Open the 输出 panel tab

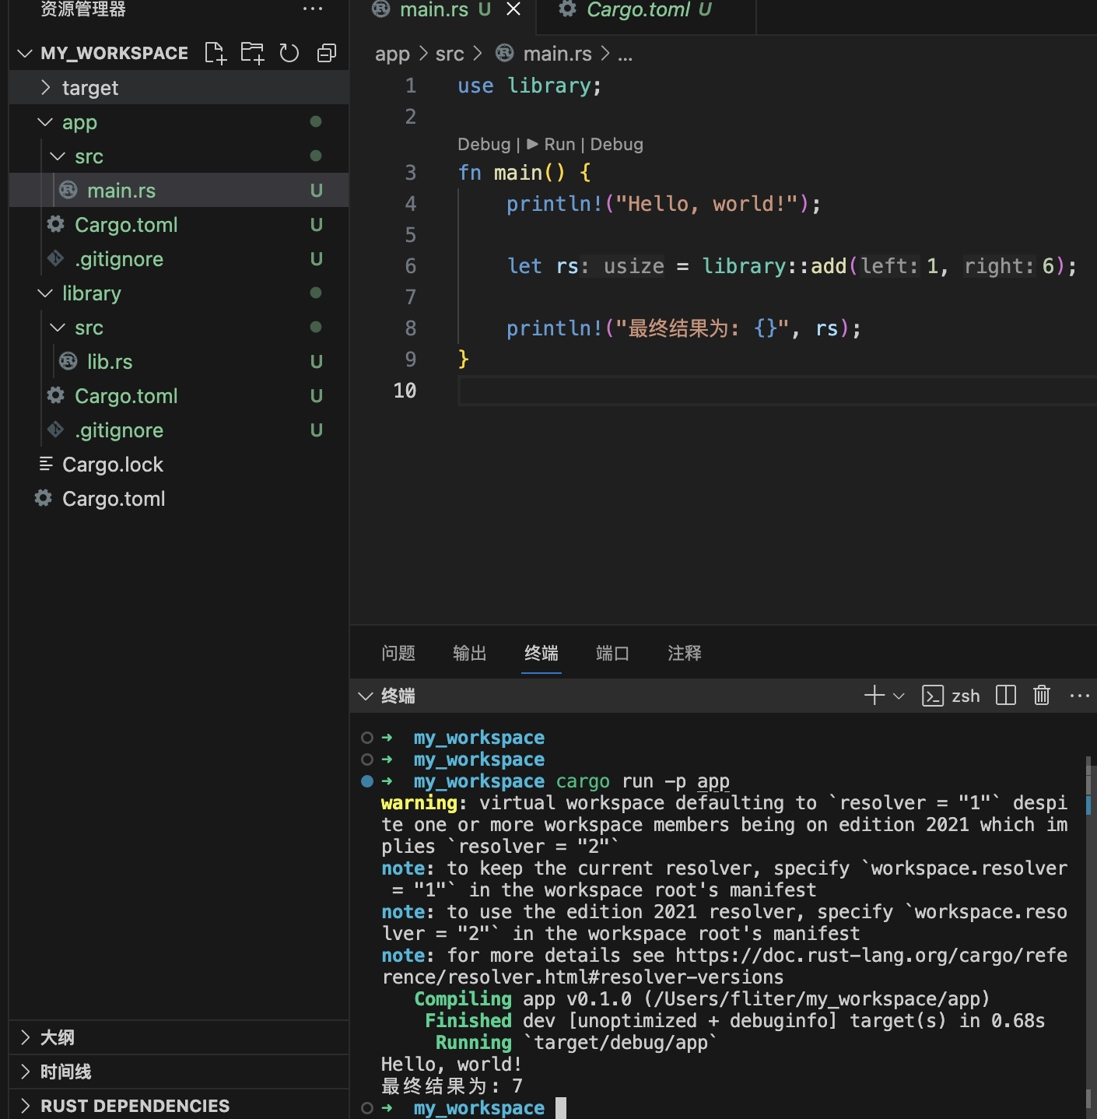469,653
